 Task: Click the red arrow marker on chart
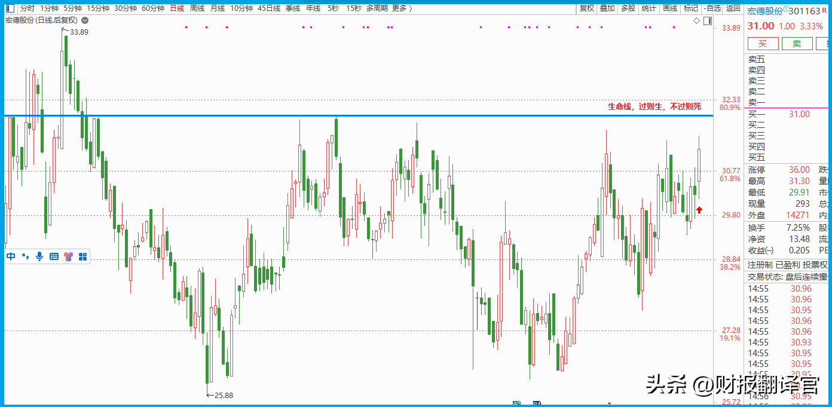coord(699,210)
